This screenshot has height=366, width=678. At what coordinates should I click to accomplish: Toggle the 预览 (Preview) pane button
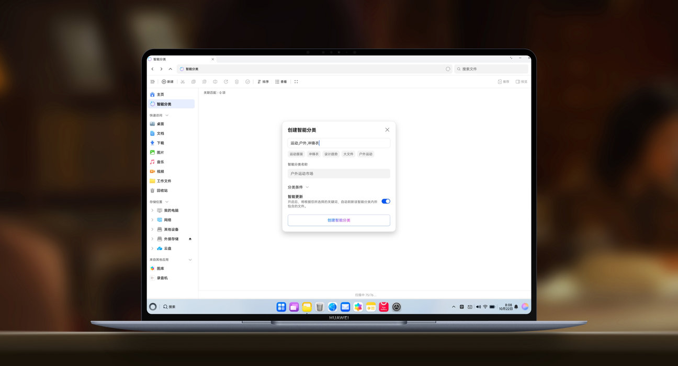[521, 82]
